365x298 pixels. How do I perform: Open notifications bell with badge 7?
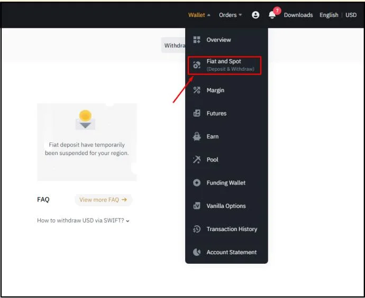point(272,14)
